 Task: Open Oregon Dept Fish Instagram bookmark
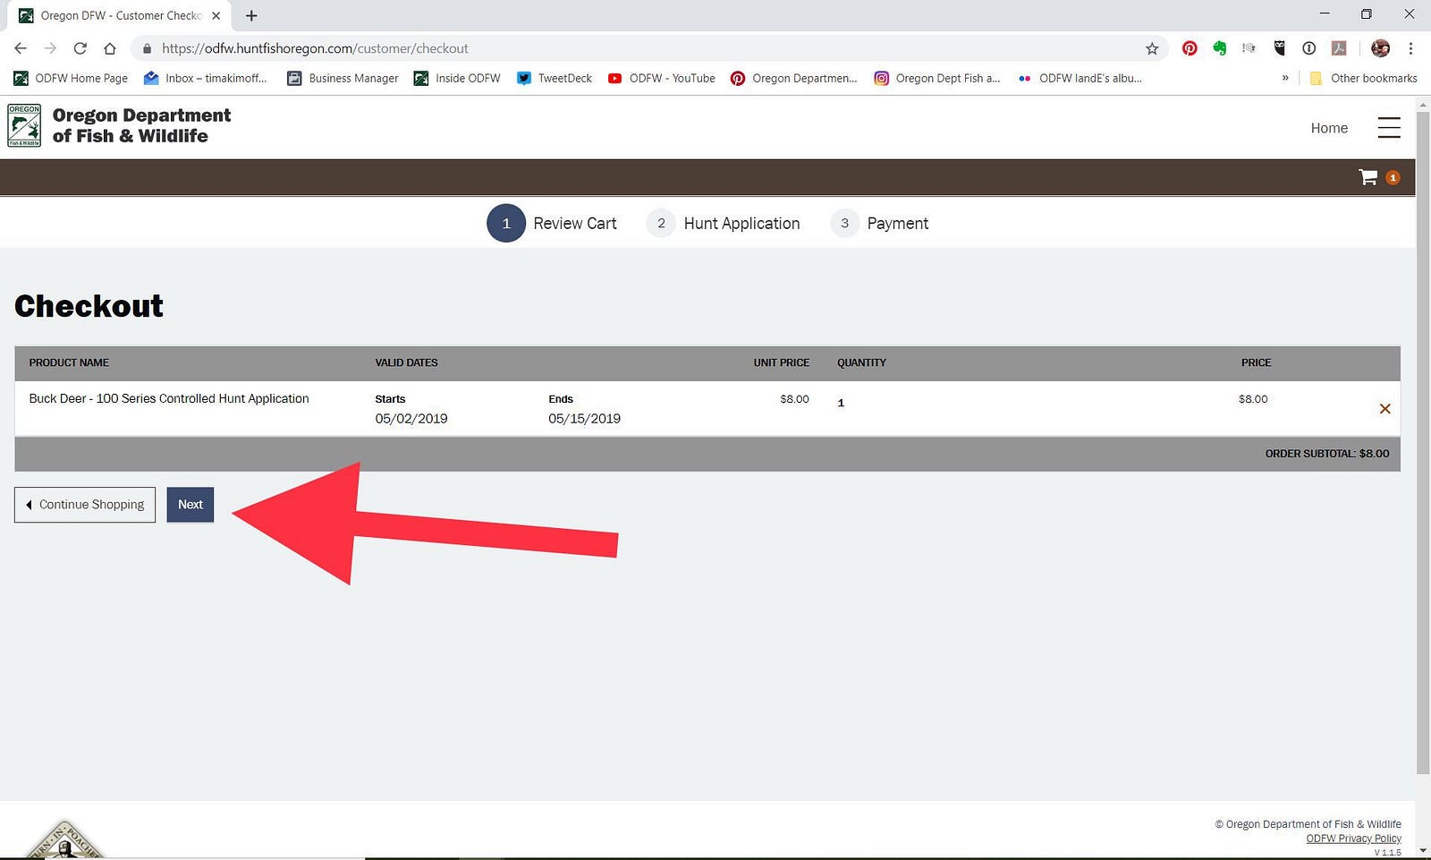pos(937,78)
